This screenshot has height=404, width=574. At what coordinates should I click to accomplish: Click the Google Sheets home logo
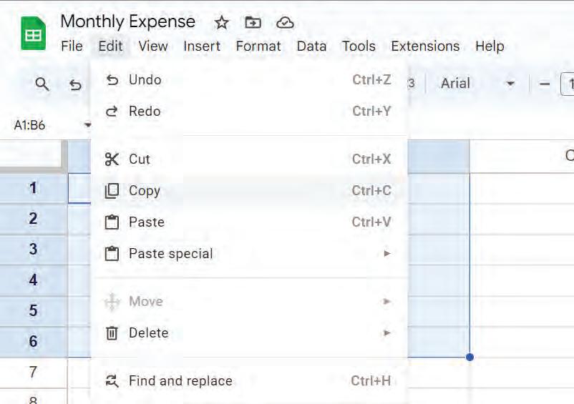(x=33, y=33)
